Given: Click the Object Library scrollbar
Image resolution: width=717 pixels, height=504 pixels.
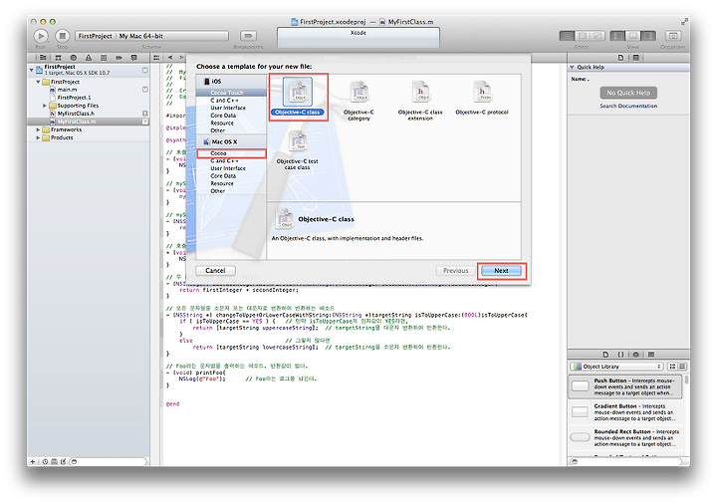Looking at the screenshot, I should (x=686, y=379).
